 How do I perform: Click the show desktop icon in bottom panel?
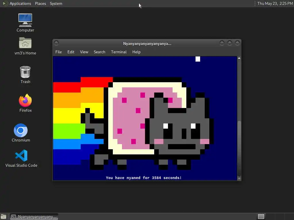3,217
